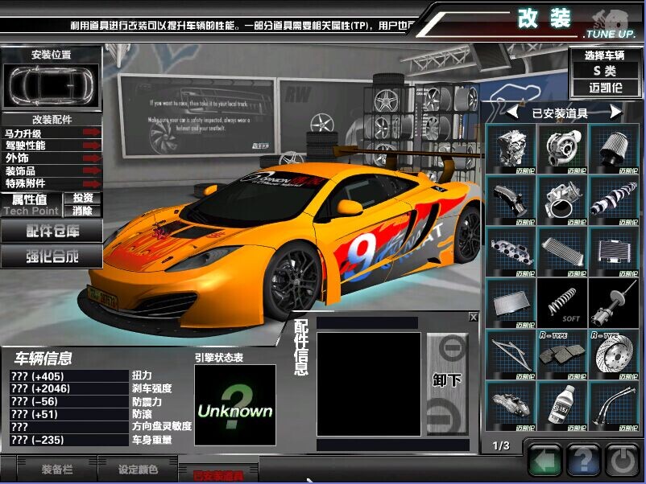Screen dimensions: 646x484
Task: Select the installed engine block part
Action: [511, 149]
